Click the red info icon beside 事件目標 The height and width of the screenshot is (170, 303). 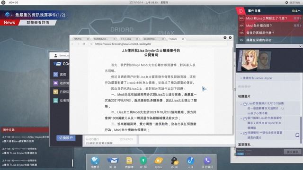(241, 11)
